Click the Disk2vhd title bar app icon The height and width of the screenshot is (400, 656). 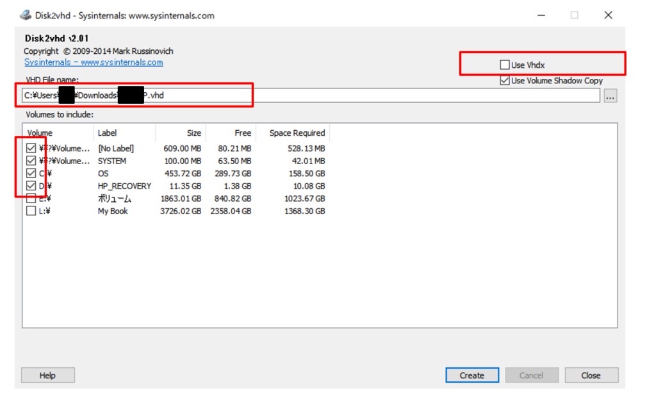(x=26, y=15)
